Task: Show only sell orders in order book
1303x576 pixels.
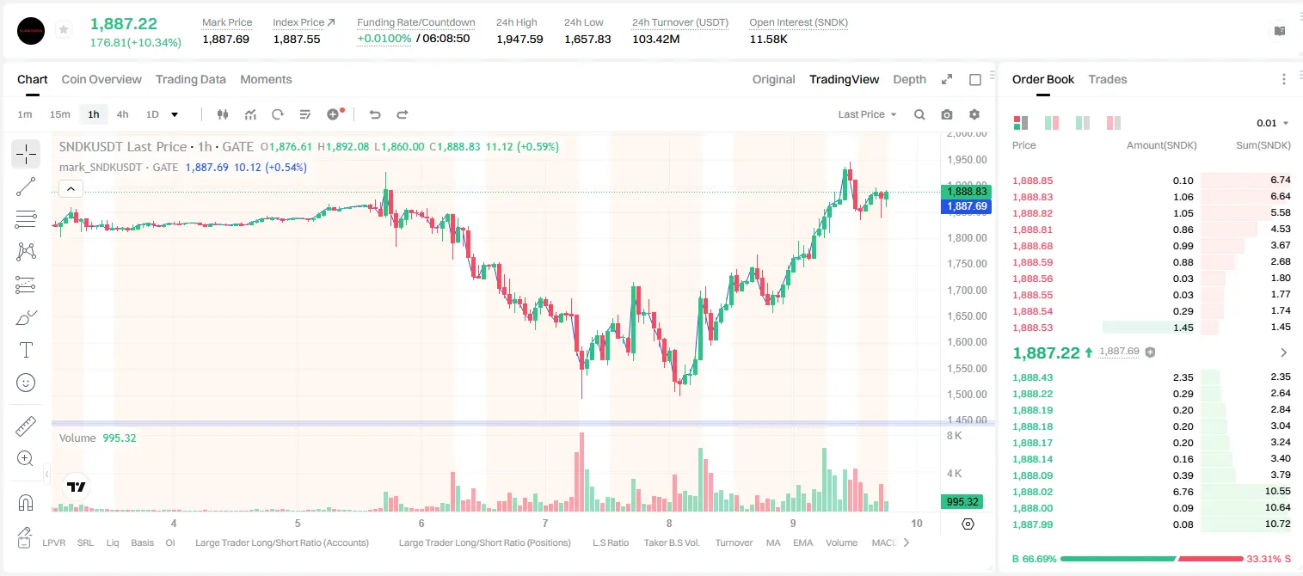Action: pyautogui.click(x=1114, y=123)
